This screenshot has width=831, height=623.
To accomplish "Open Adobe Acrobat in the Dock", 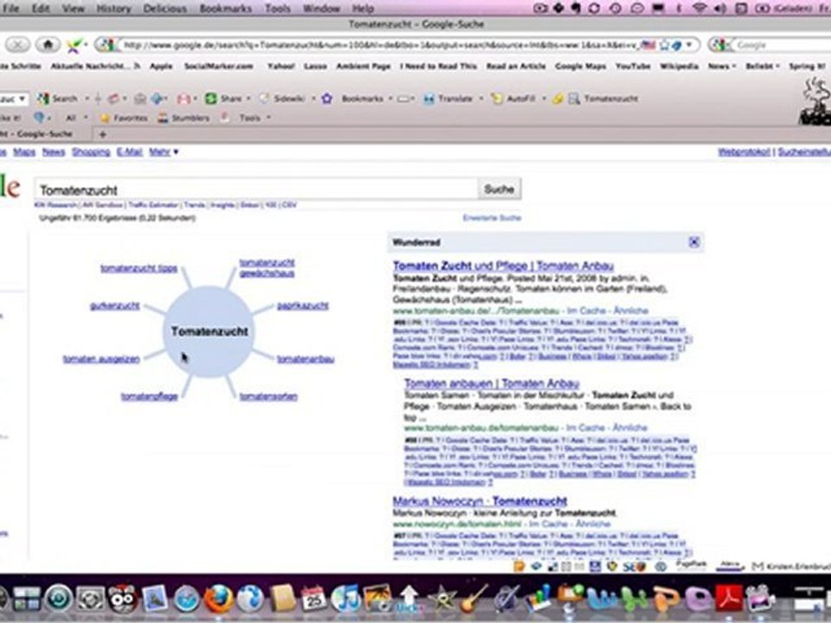I will click(x=729, y=599).
